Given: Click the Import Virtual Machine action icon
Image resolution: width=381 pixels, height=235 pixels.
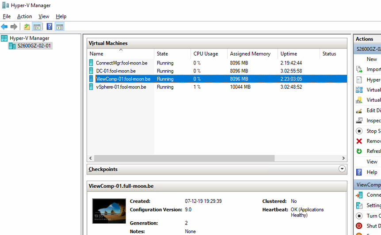Looking at the screenshot, I should 359,69.
